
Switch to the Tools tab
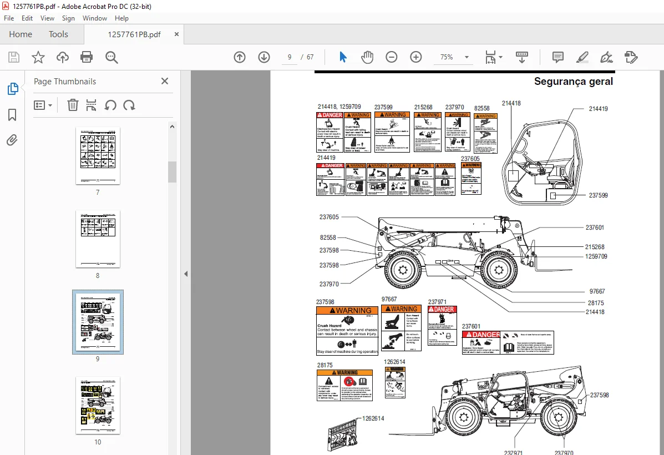click(x=58, y=34)
